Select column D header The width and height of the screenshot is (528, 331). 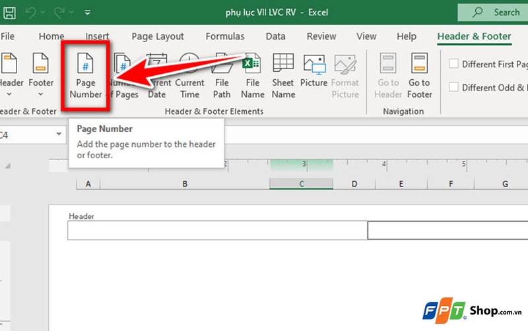click(354, 184)
